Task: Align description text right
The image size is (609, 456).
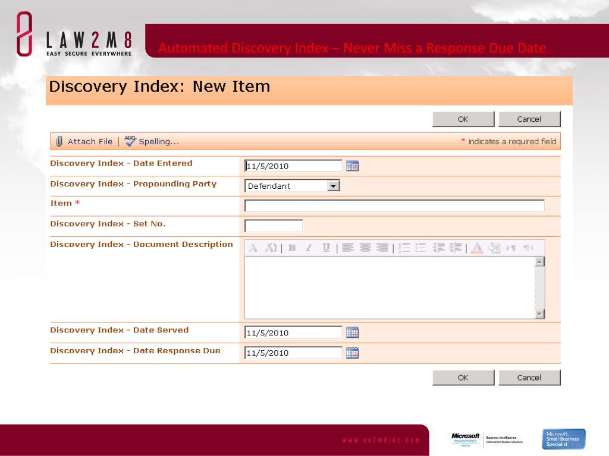Action: click(382, 248)
